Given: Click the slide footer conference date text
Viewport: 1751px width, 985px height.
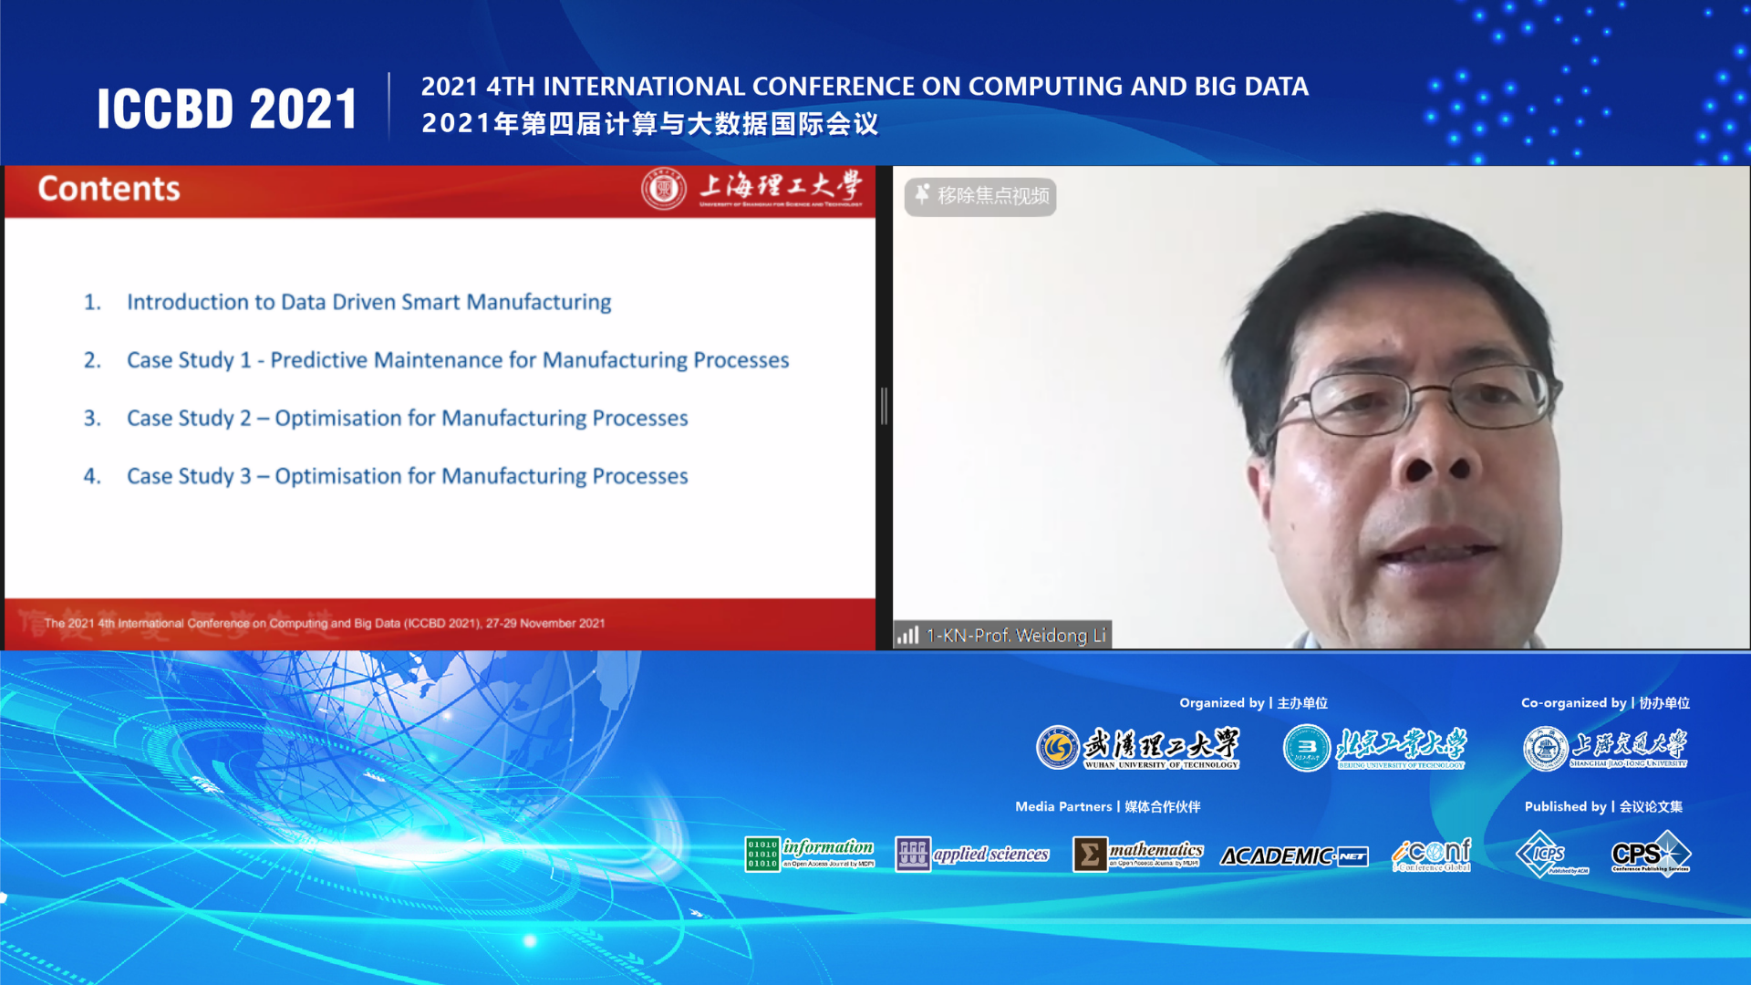Looking at the screenshot, I should [324, 624].
